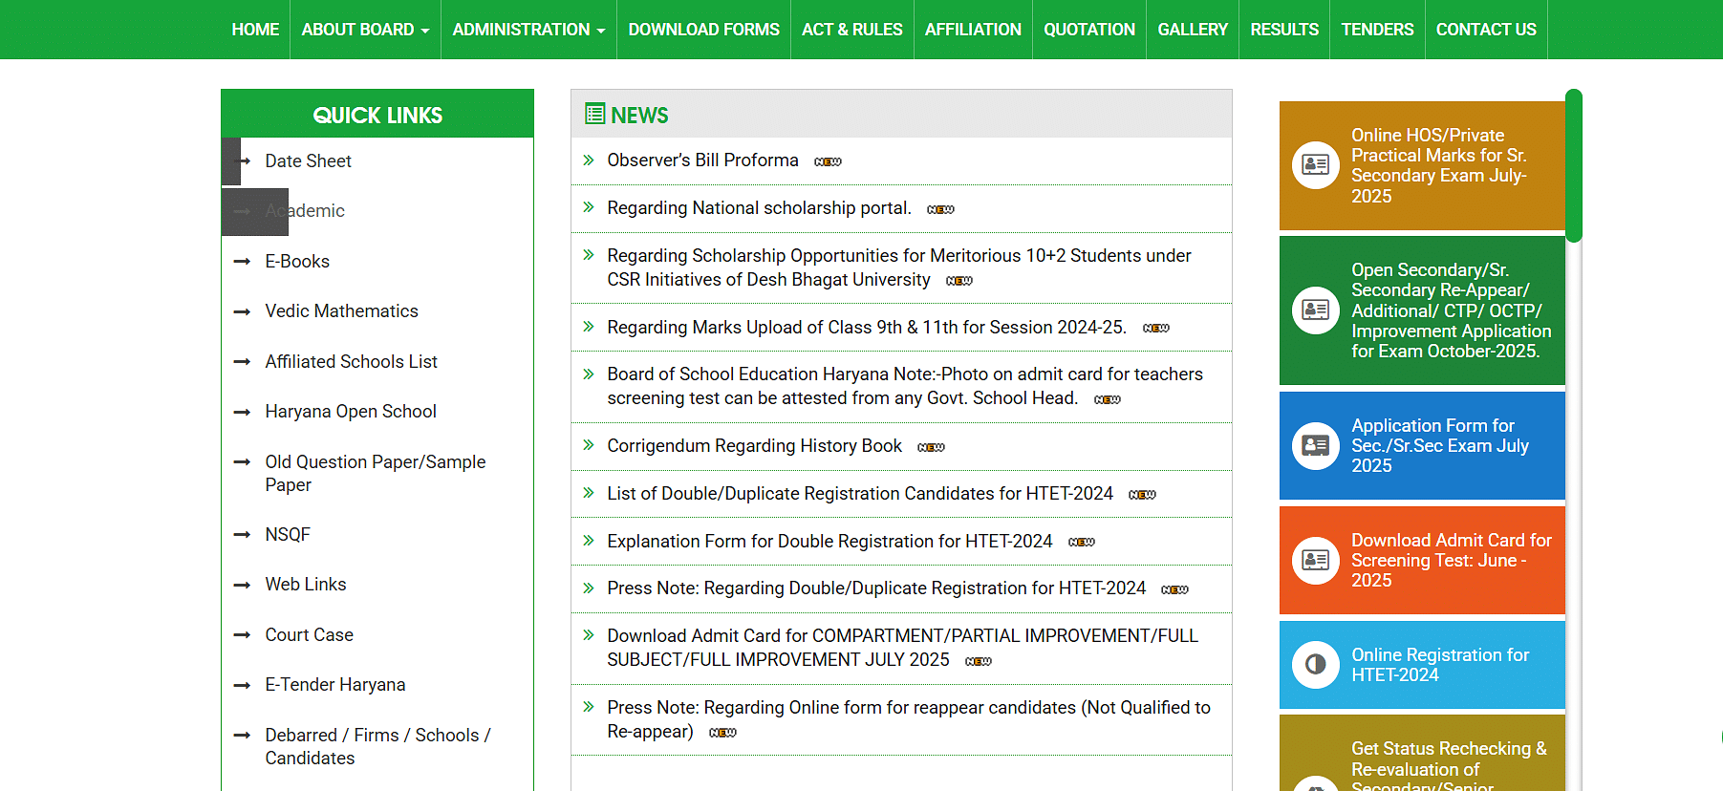Open Open Secondary/Sr. Secondary Re-Appear application card
The height and width of the screenshot is (791, 1723).
pos(1422,310)
